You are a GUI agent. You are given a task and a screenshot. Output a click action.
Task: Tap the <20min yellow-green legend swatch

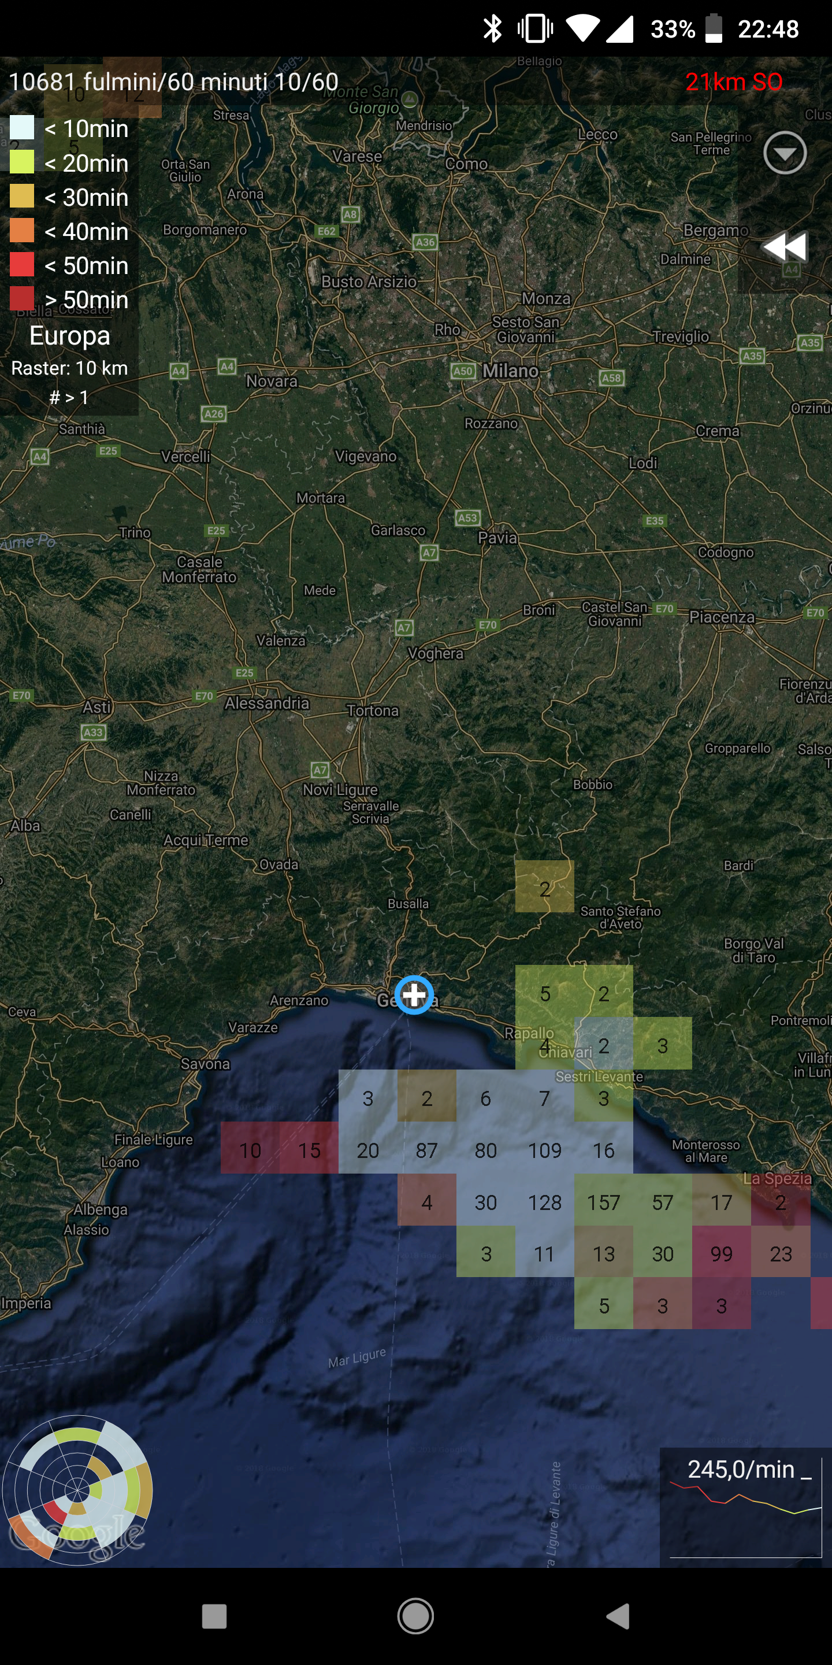21,162
